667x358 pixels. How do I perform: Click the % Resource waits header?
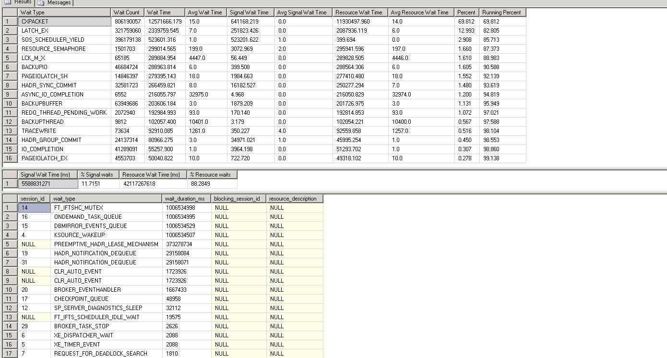tap(212, 175)
